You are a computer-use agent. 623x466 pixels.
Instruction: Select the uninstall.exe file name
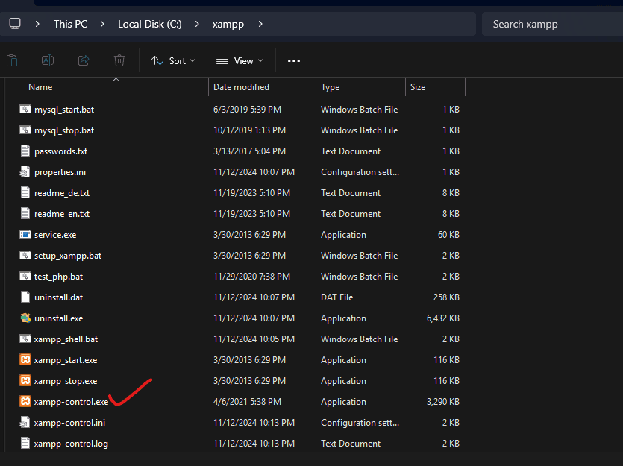pyautogui.click(x=58, y=318)
